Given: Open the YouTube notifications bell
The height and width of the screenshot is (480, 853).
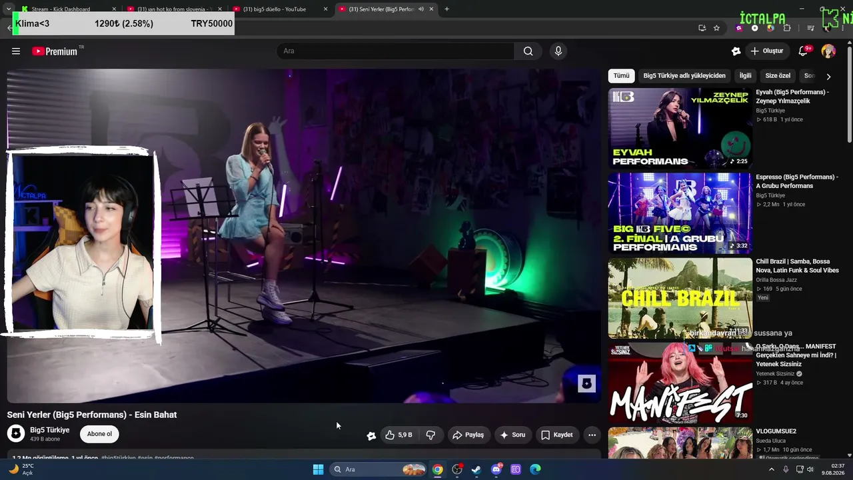Looking at the screenshot, I should tap(804, 51).
